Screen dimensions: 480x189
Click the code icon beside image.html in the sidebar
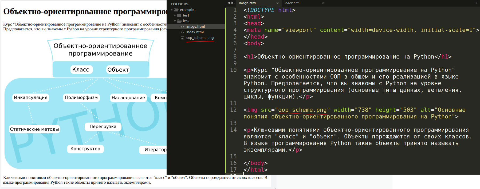182,27
